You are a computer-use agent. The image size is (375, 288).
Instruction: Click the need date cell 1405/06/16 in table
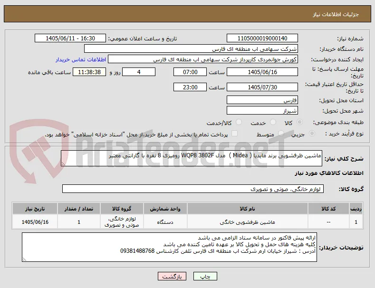click(x=35, y=222)
